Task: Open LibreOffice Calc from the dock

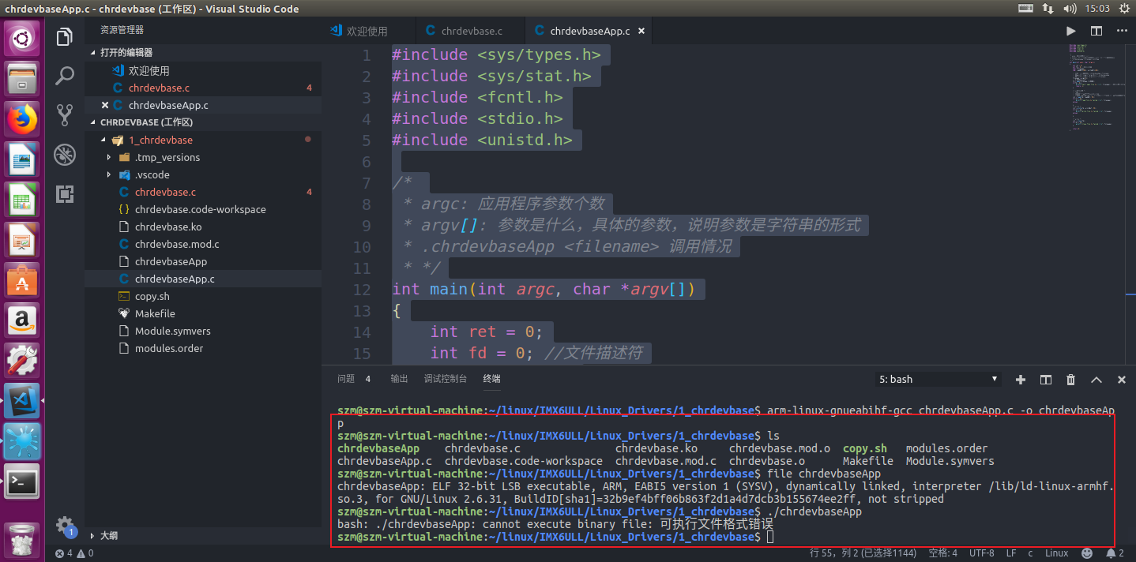Action: [x=22, y=200]
